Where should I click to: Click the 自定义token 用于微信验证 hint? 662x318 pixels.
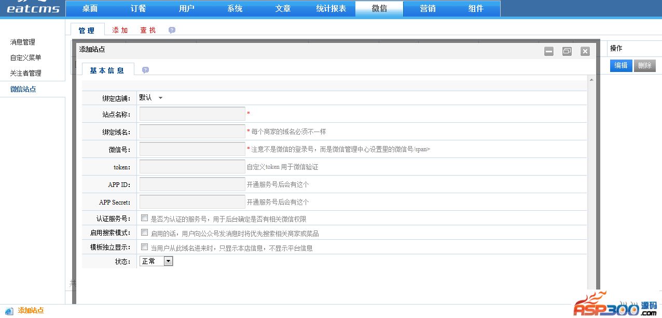pos(282,167)
